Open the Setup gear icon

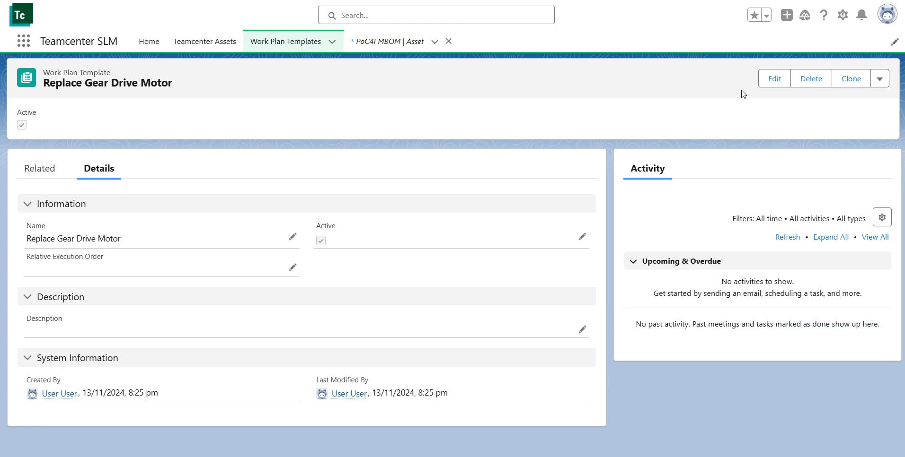[x=843, y=15]
